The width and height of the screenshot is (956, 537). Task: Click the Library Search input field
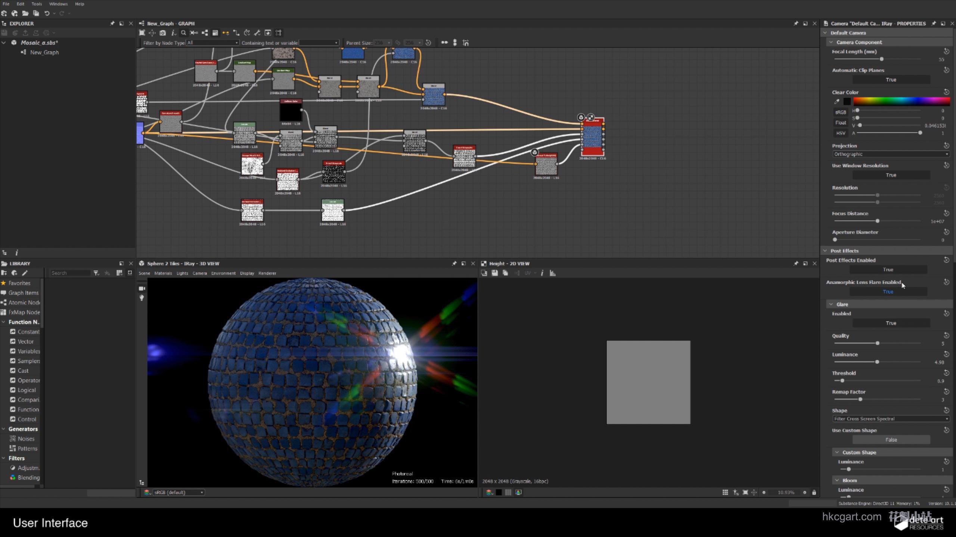click(70, 273)
